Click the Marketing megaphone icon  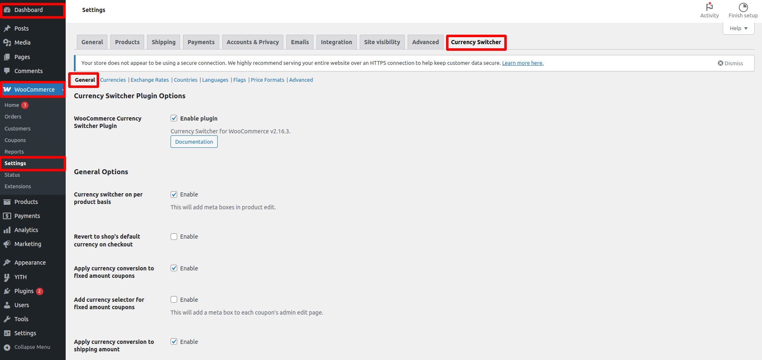(x=7, y=244)
